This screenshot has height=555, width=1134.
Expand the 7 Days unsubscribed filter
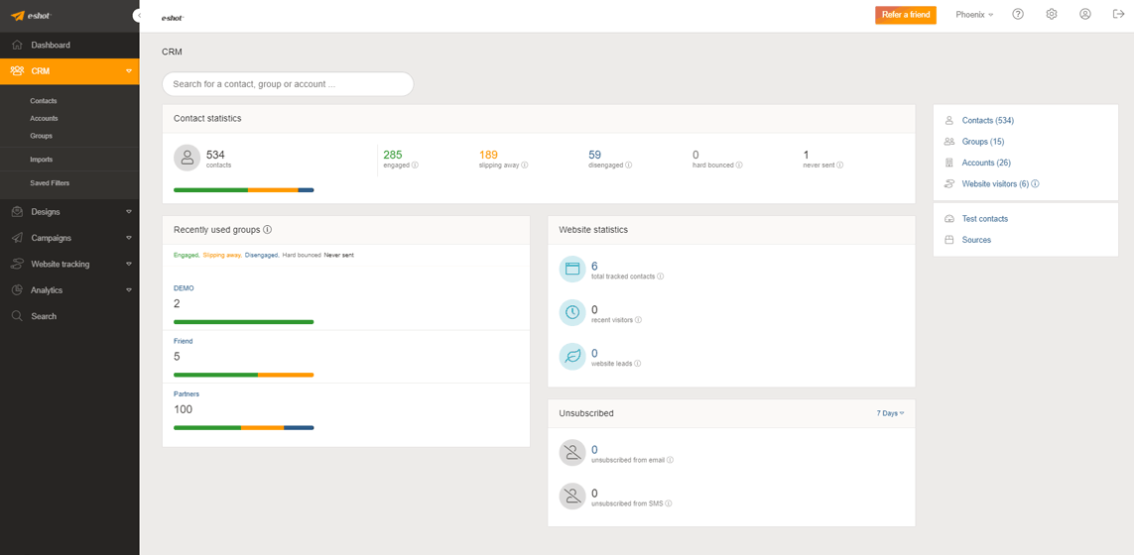tap(890, 413)
